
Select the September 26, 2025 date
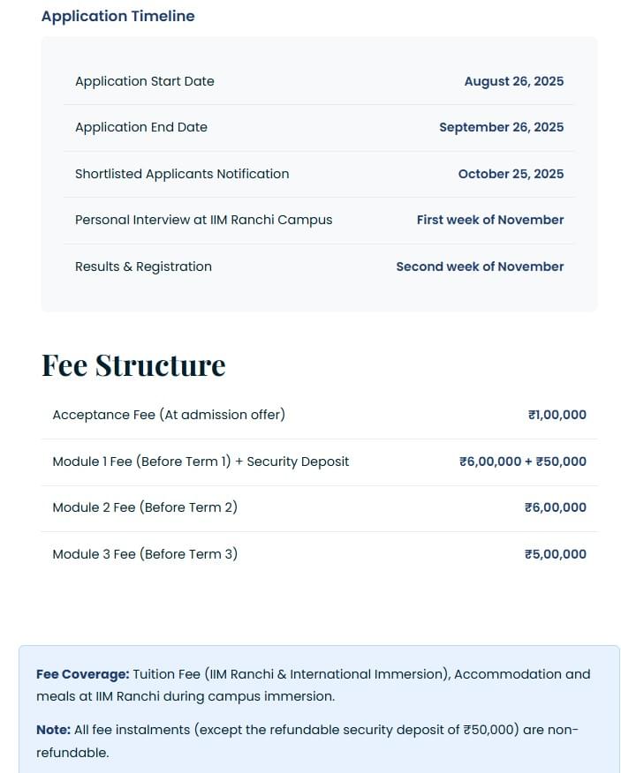(x=501, y=127)
